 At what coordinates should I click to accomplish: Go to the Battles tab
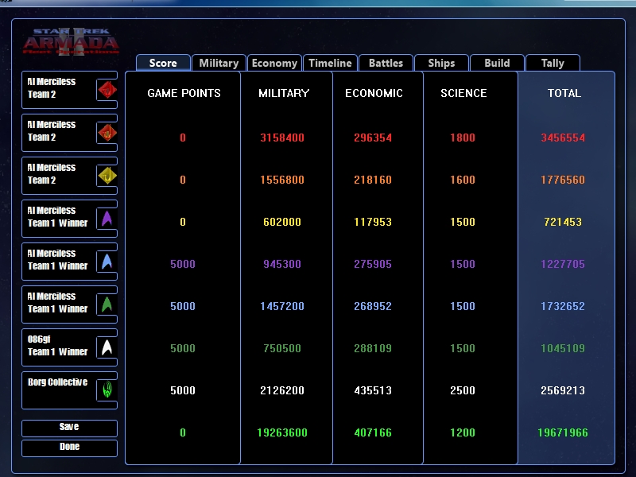[x=386, y=63]
